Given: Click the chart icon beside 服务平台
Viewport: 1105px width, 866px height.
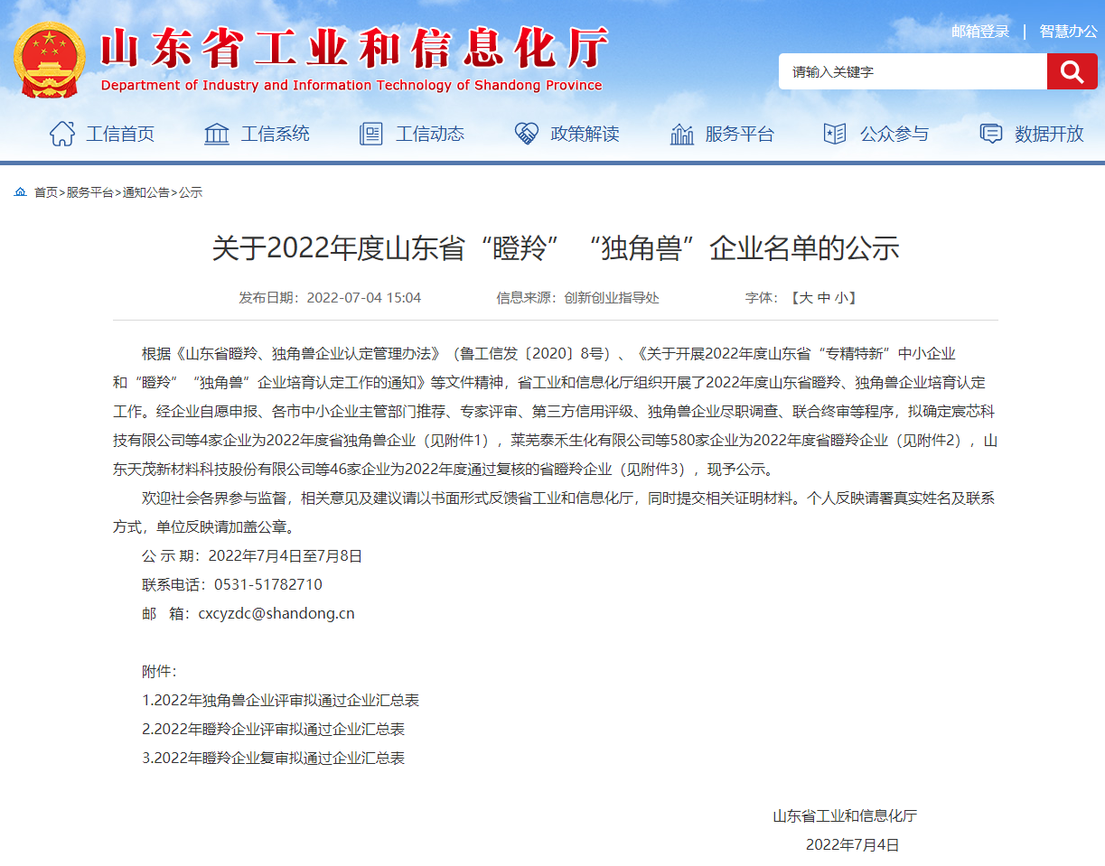Looking at the screenshot, I should click(x=681, y=134).
